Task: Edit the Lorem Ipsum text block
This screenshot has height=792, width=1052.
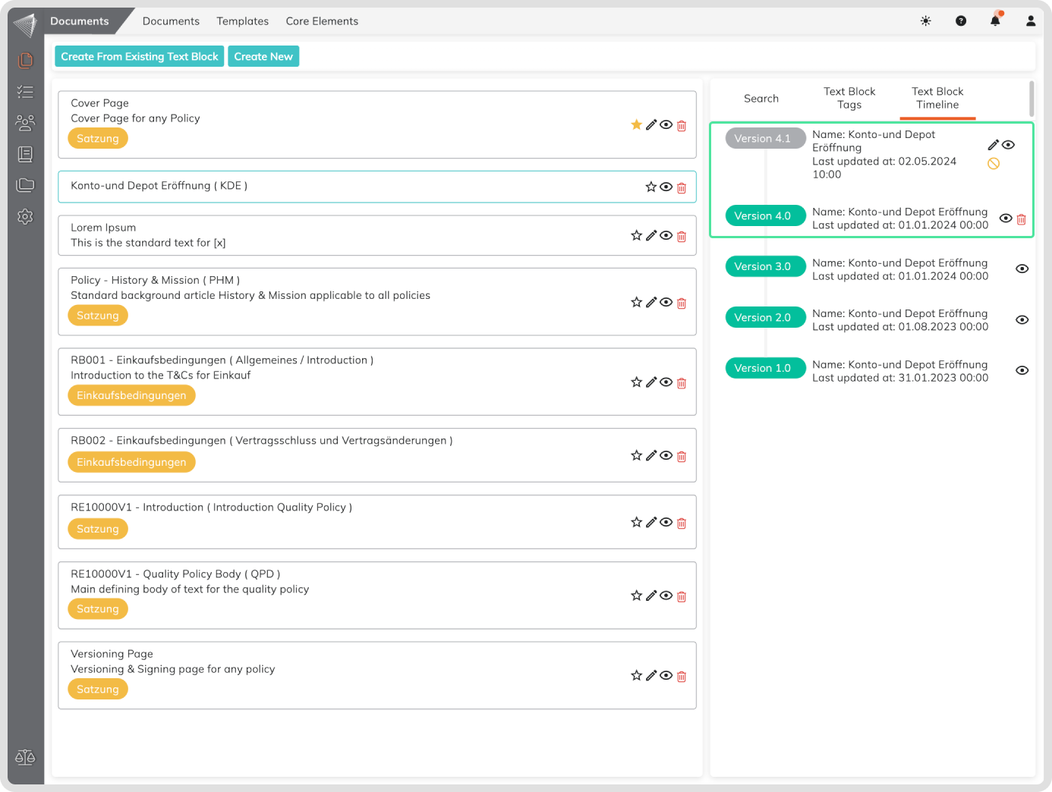Action: pos(650,236)
